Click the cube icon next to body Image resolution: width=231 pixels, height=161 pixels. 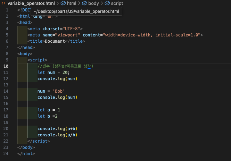coord(84,3)
